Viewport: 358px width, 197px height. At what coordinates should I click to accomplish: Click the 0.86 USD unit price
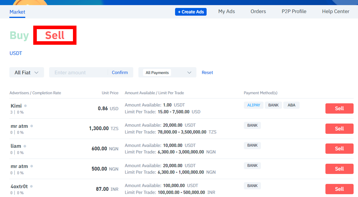tap(108, 108)
